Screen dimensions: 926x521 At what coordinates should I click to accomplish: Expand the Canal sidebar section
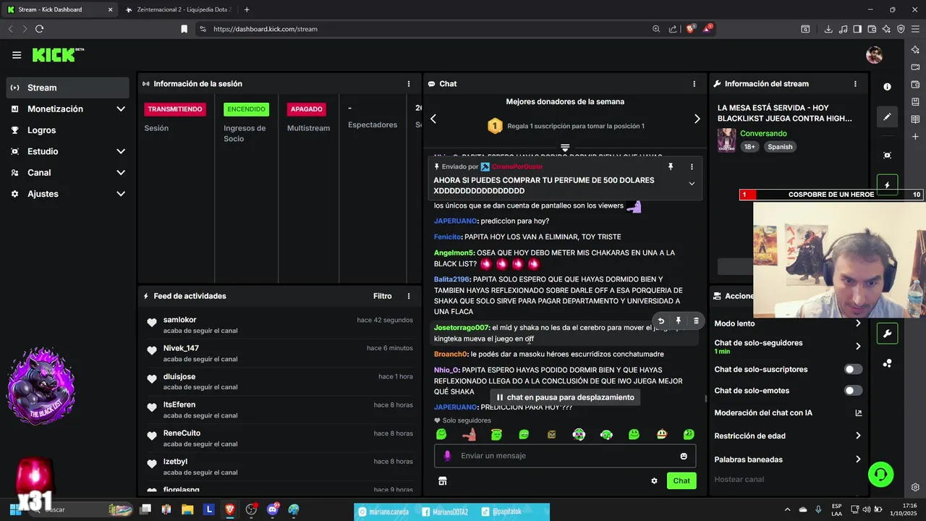(x=121, y=173)
